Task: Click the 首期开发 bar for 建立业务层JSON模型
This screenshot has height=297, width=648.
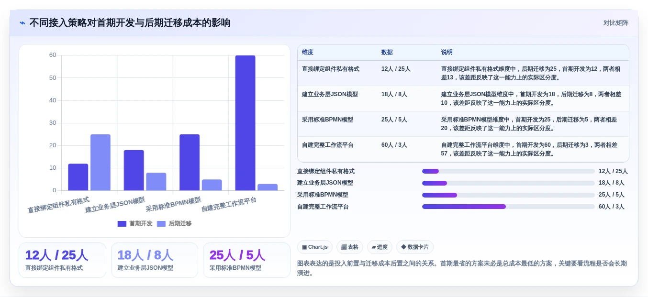Action: click(134, 170)
